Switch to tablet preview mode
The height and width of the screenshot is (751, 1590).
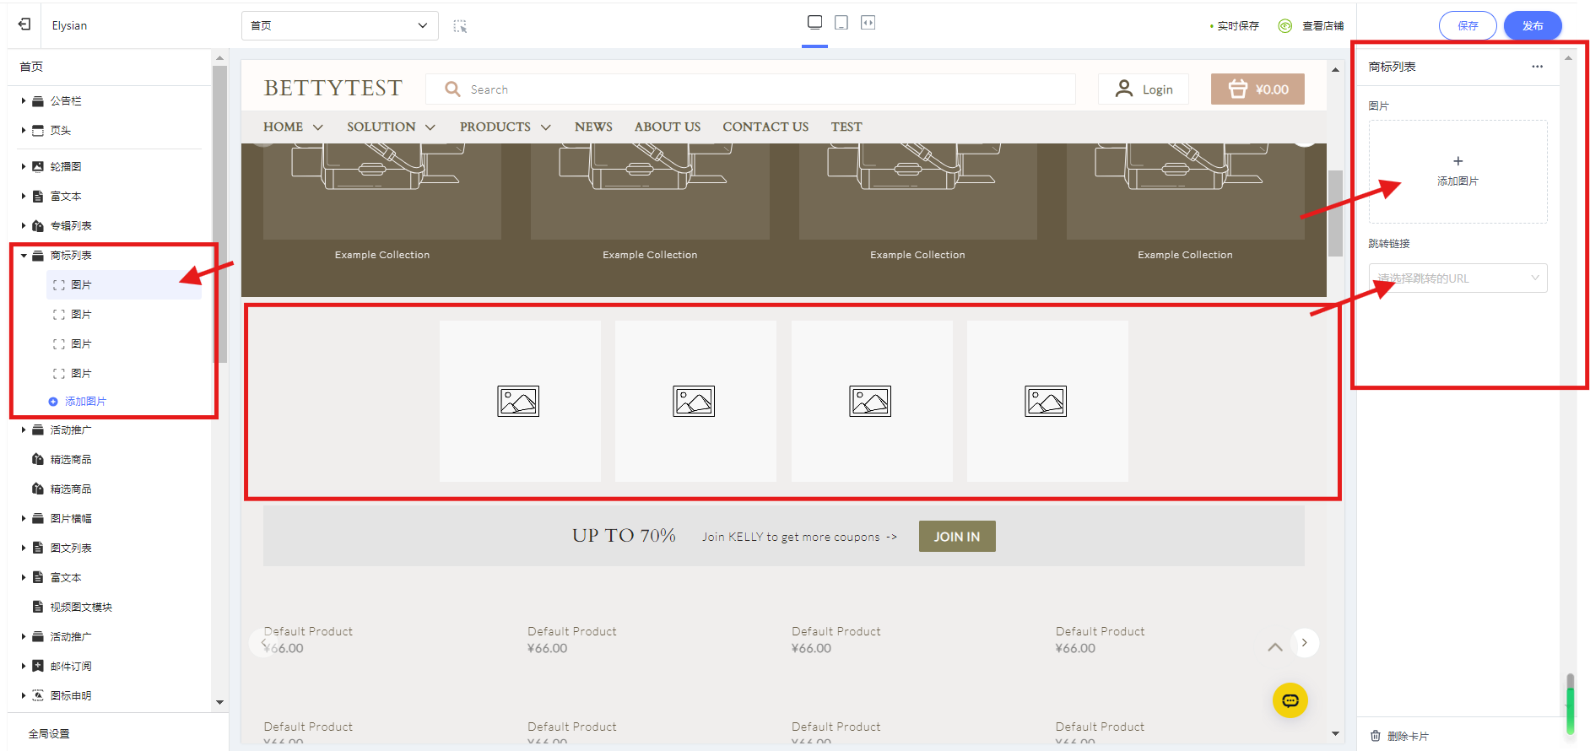pyautogui.click(x=841, y=23)
